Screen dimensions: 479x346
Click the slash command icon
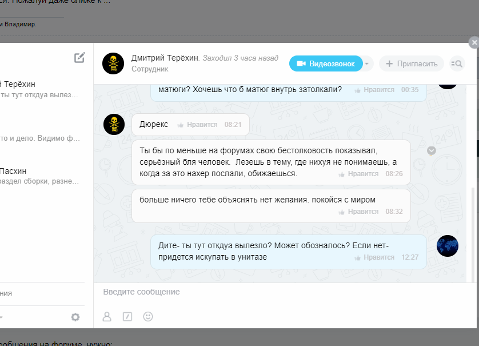point(127,316)
